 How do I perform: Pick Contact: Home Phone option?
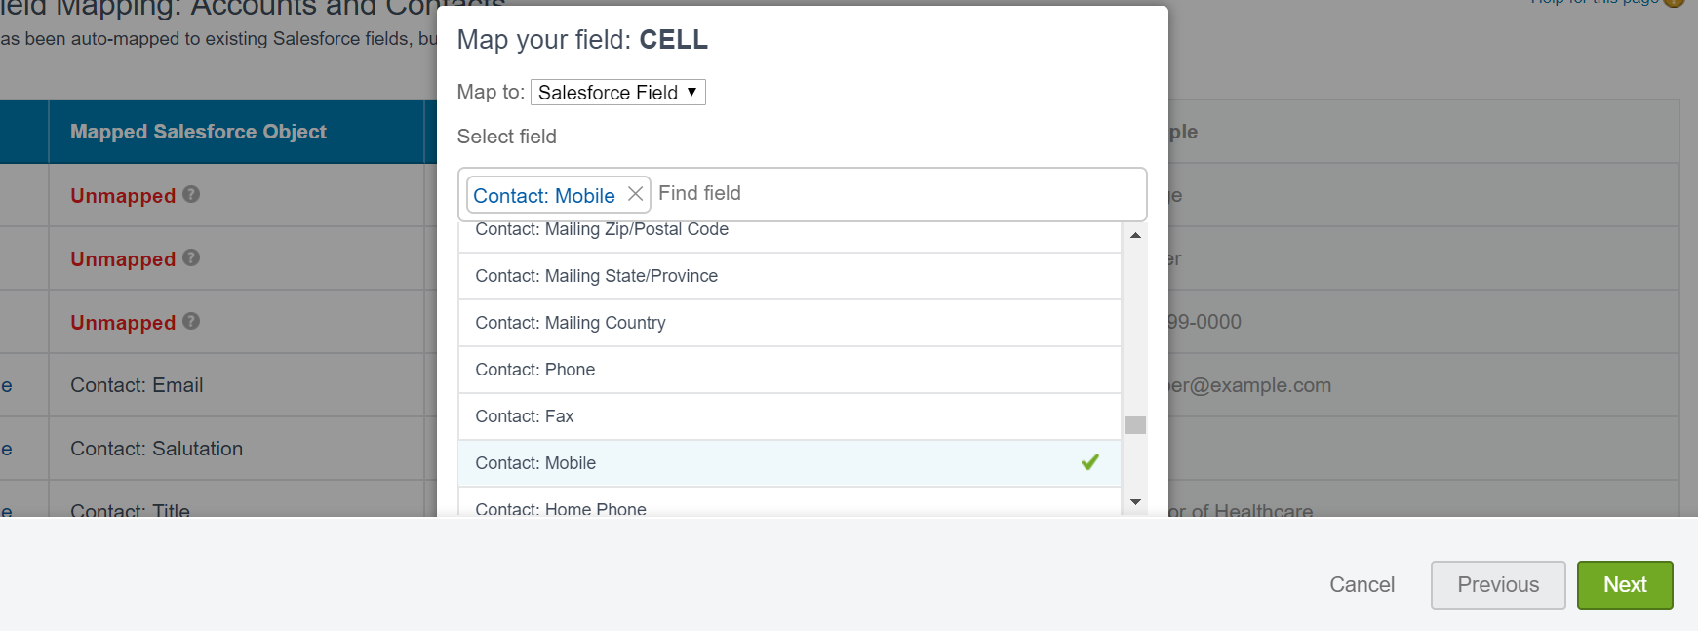pyautogui.click(x=561, y=508)
